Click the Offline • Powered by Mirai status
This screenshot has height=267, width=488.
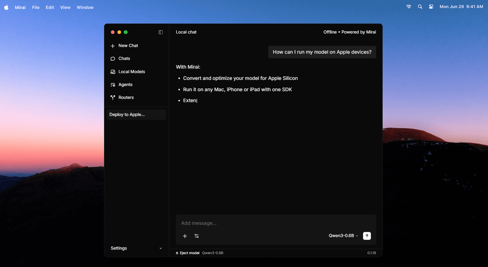350,32
